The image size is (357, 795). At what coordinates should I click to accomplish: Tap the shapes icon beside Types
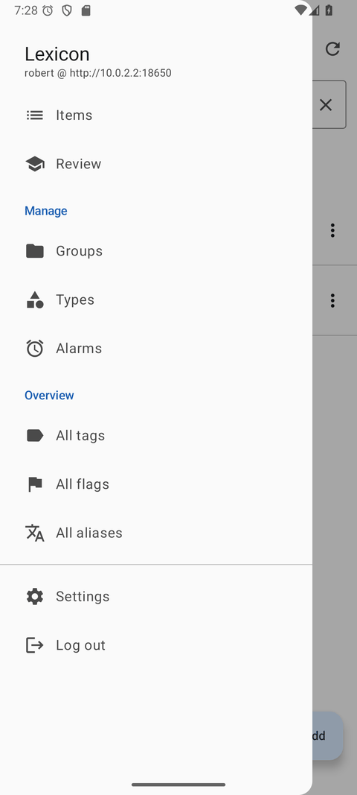35,300
